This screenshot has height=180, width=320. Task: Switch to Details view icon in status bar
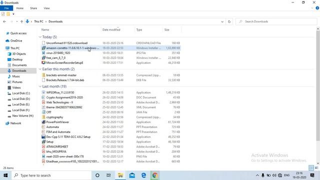311,168
